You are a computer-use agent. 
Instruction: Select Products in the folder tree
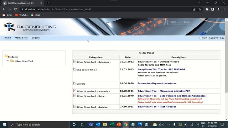pos(13,57)
